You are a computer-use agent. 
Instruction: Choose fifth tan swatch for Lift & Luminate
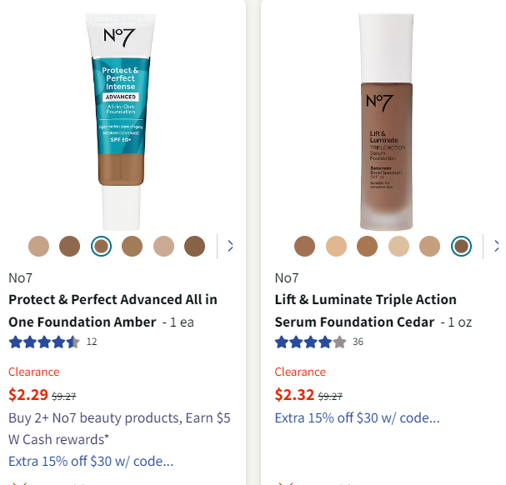coord(430,246)
